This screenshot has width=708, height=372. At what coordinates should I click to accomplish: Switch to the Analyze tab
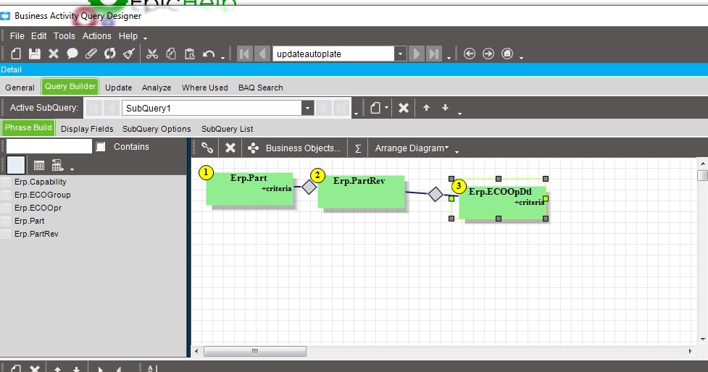tap(157, 88)
